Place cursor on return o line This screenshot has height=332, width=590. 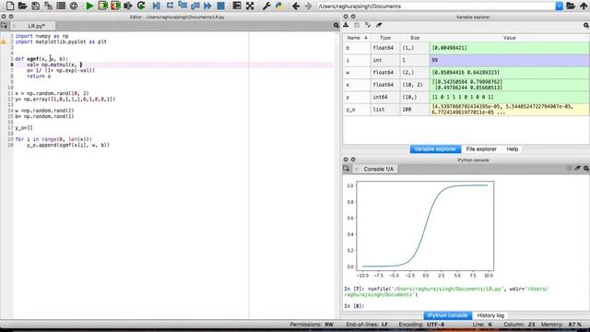39,76
